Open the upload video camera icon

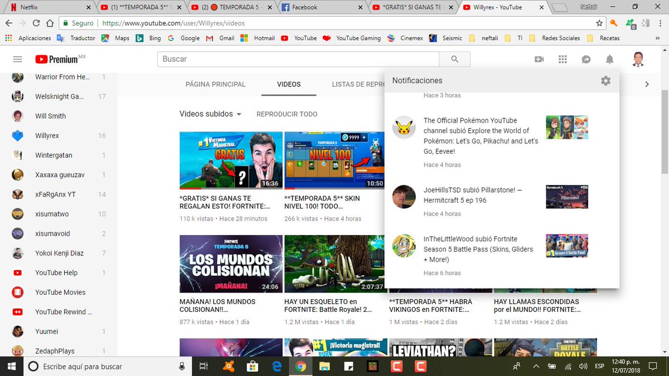tap(539, 59)
